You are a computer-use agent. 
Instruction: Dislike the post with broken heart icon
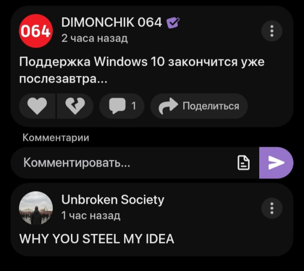pos(75,106)
